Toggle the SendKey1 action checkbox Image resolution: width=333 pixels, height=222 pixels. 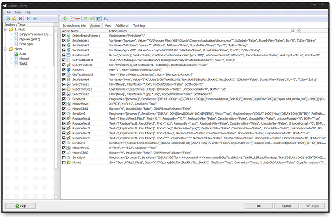[x=64, y=98]
